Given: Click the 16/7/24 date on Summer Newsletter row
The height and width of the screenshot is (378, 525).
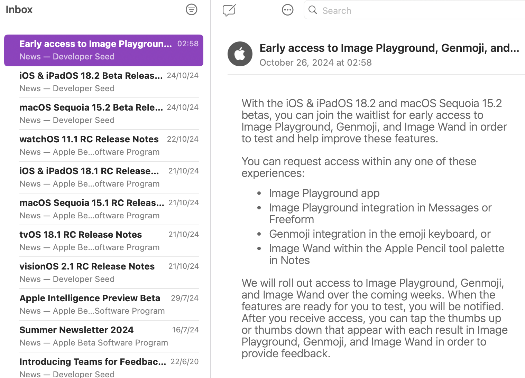Looking at the screenshot, I should click(185, 330).
